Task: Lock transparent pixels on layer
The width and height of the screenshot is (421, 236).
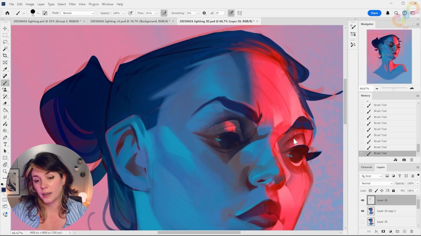Action: point(370,190)
